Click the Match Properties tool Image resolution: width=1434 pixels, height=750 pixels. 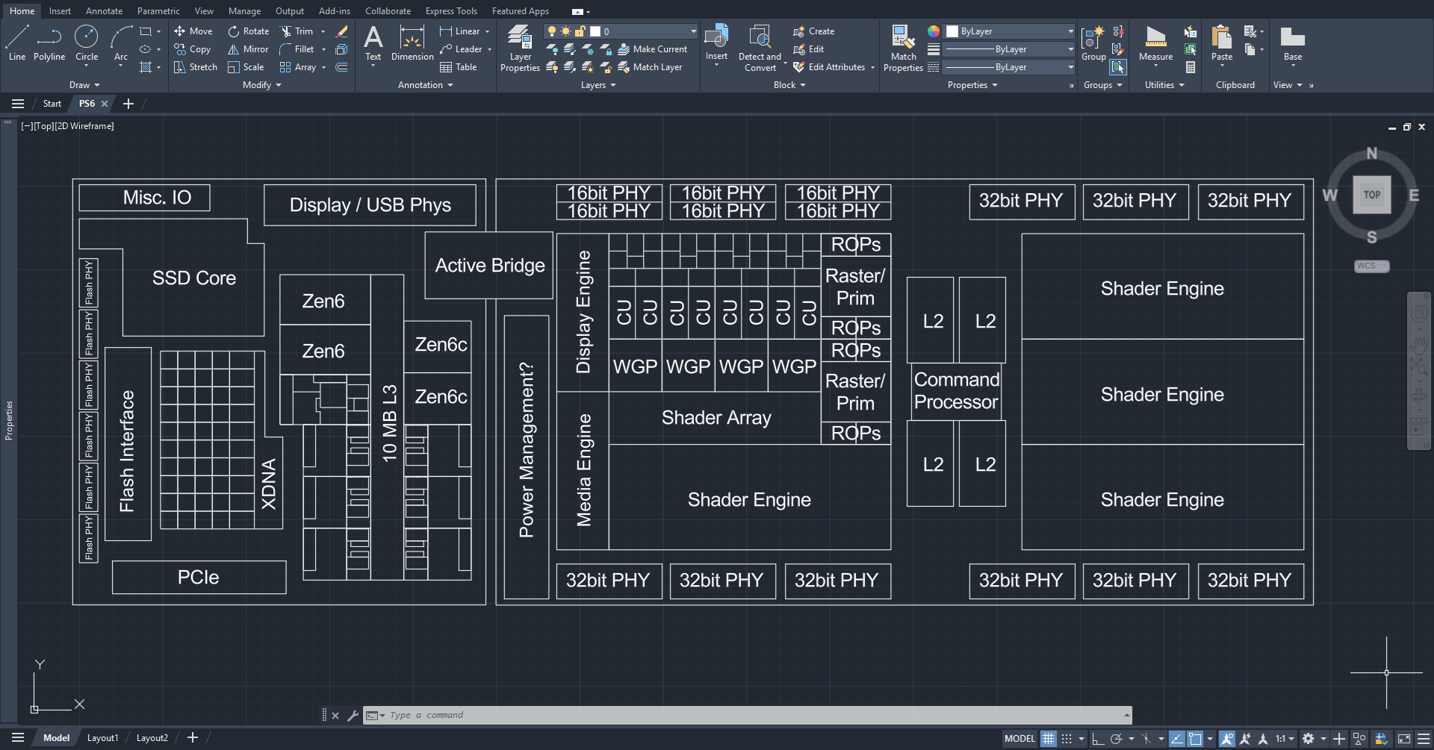(x=903, y=48)
